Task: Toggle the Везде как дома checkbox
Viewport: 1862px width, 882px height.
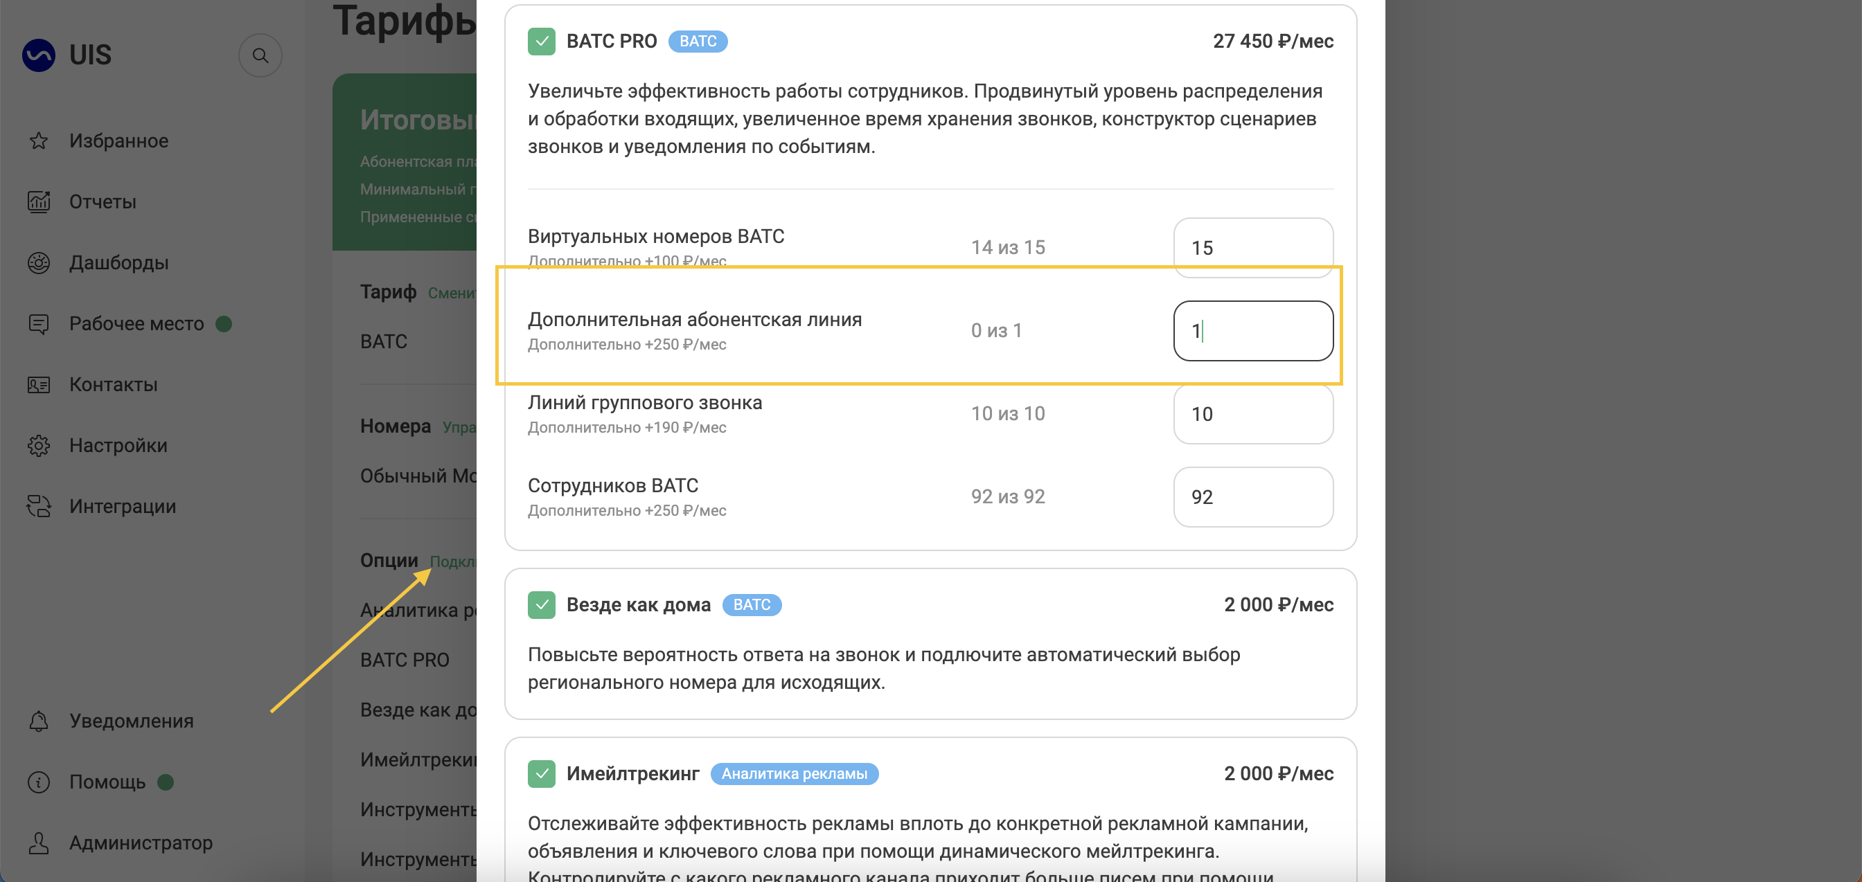Action: pyautogui.click(x=542, y=604)
